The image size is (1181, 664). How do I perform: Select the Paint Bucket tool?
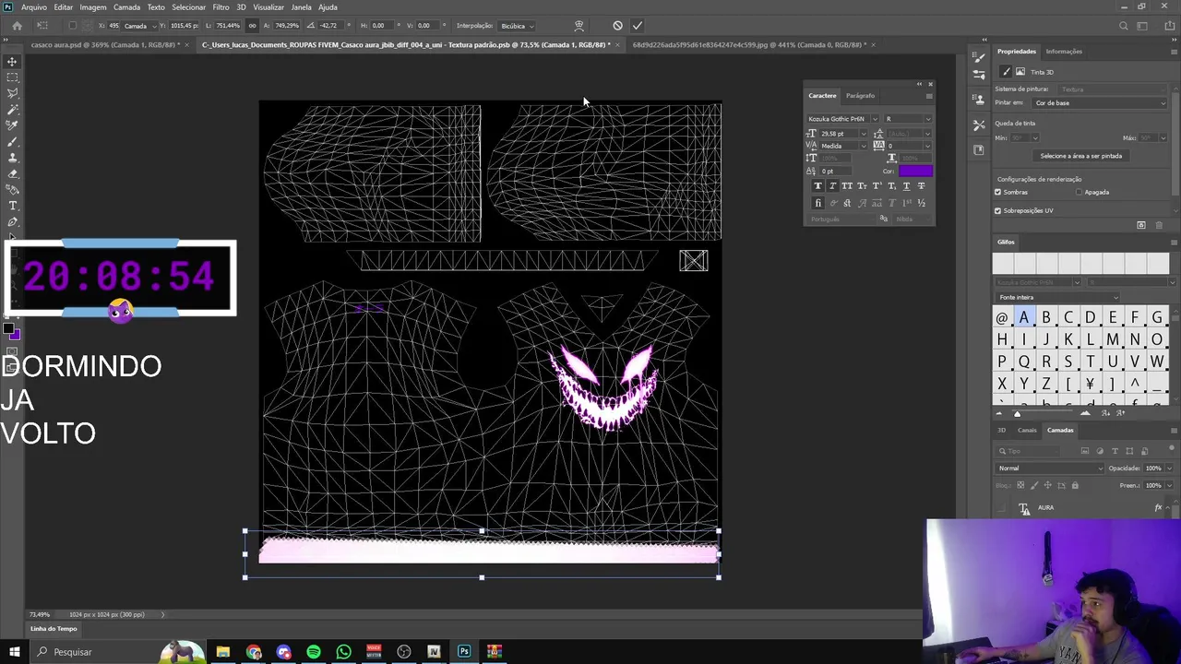click(12, 189)
